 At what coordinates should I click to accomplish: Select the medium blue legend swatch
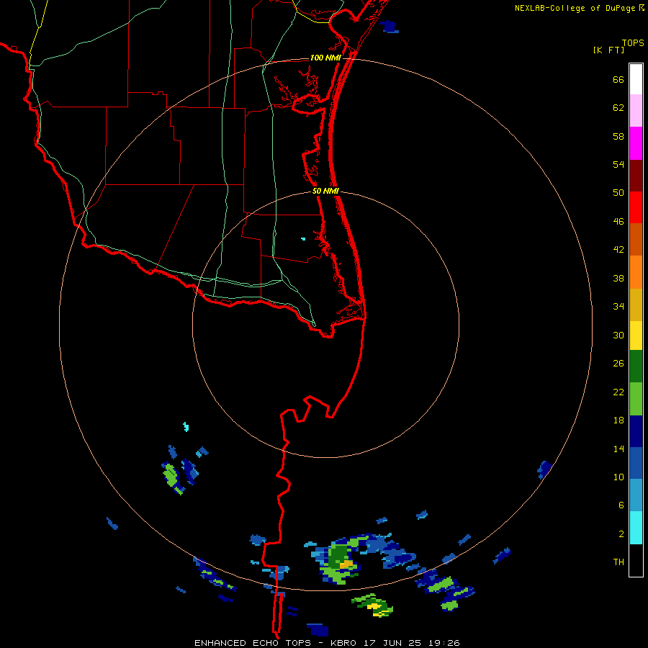[x=636, y=463]
